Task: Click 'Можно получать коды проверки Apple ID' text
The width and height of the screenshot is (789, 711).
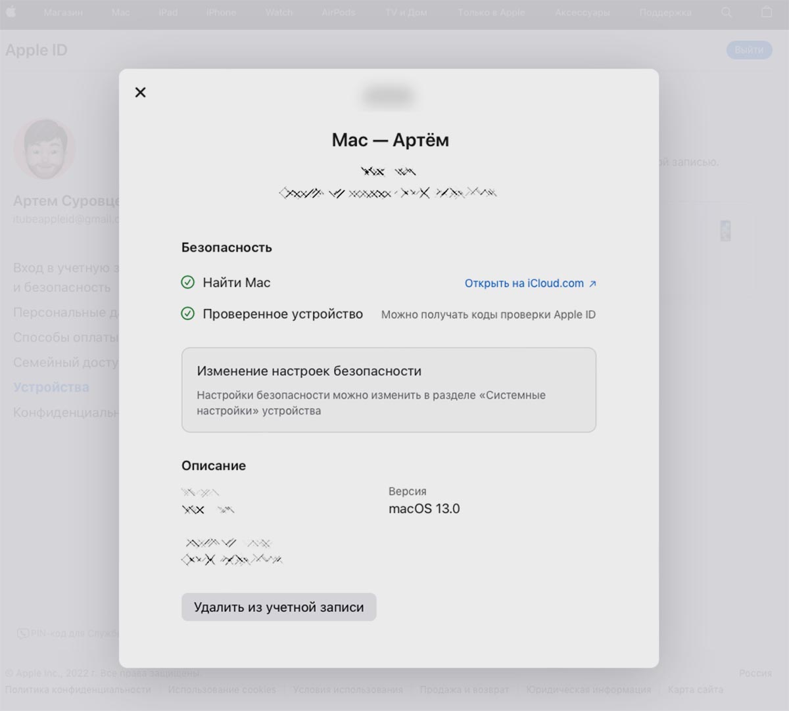Action: pos(489,315)
